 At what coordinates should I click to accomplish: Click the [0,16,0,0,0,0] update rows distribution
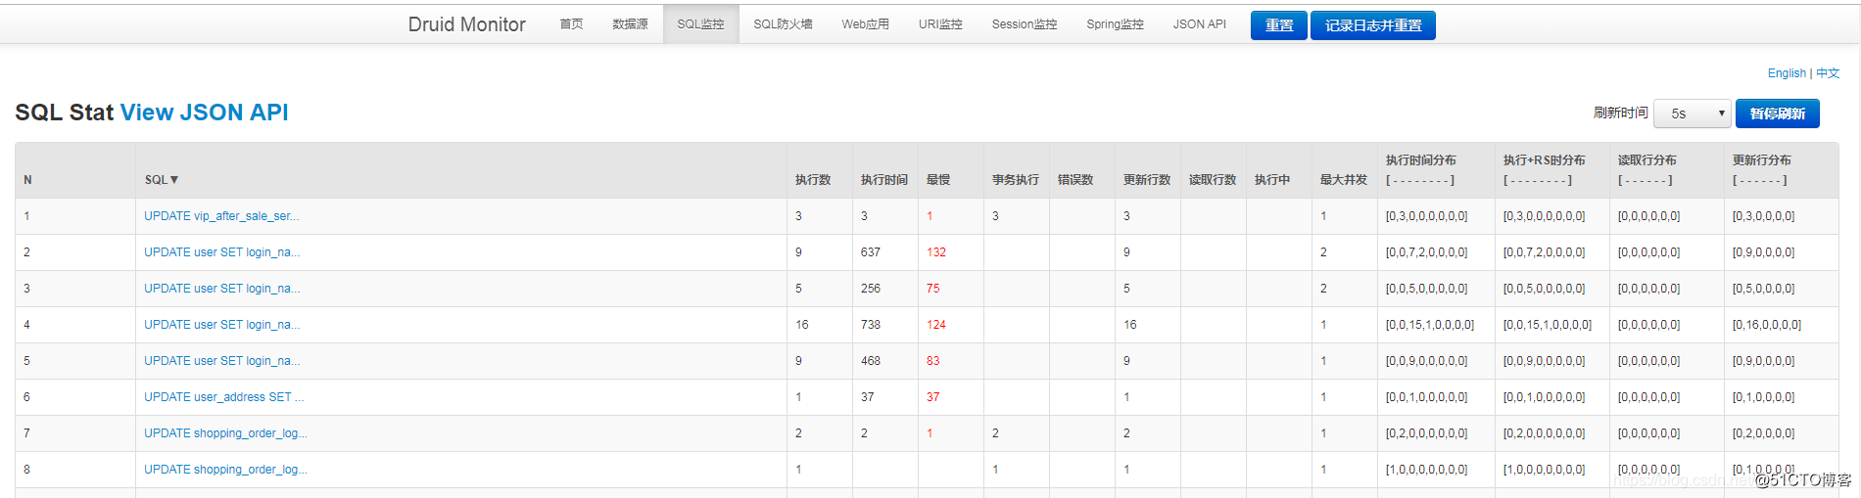[x=1766, y=325]
